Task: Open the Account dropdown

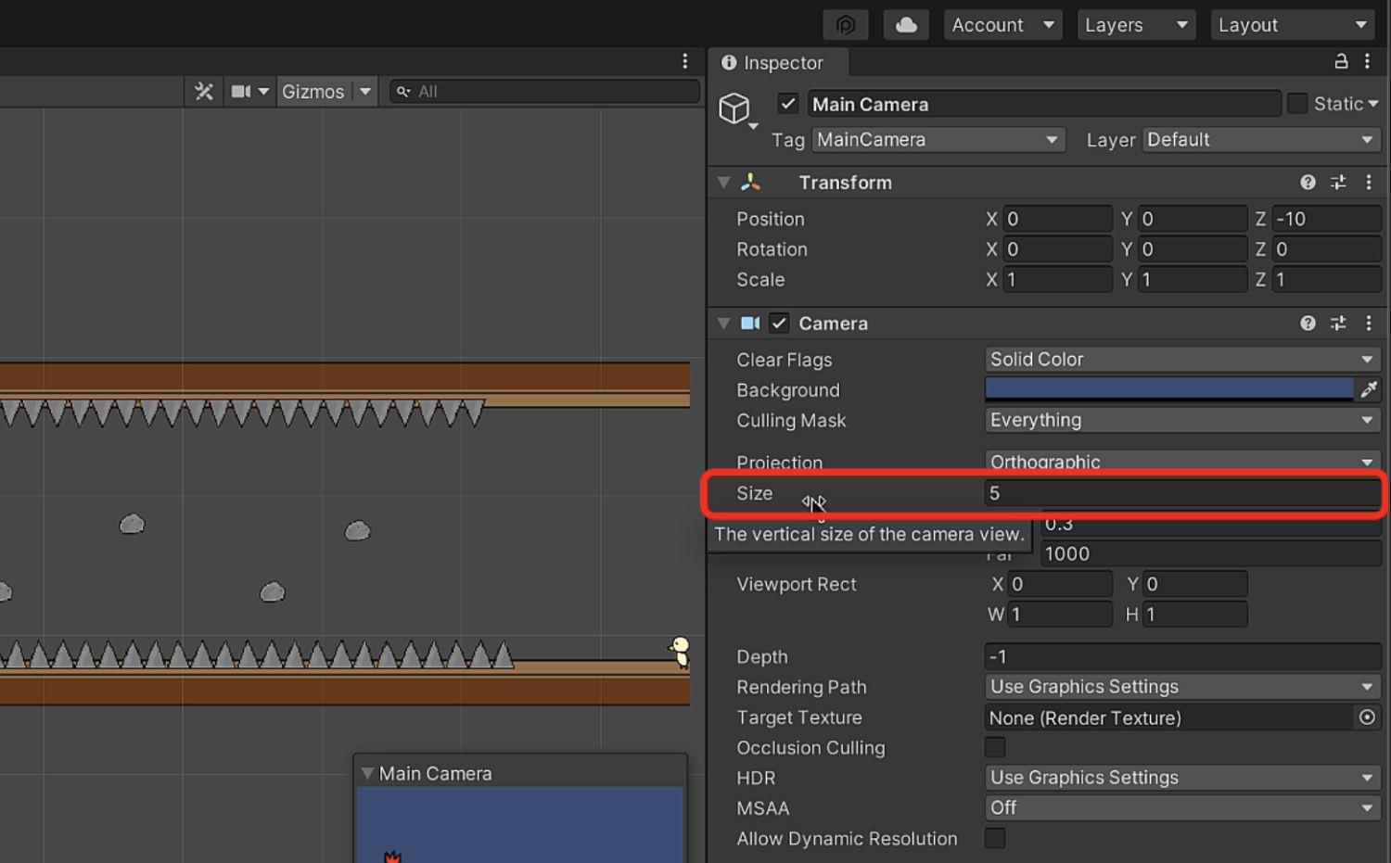Action: click(1003, 25)
